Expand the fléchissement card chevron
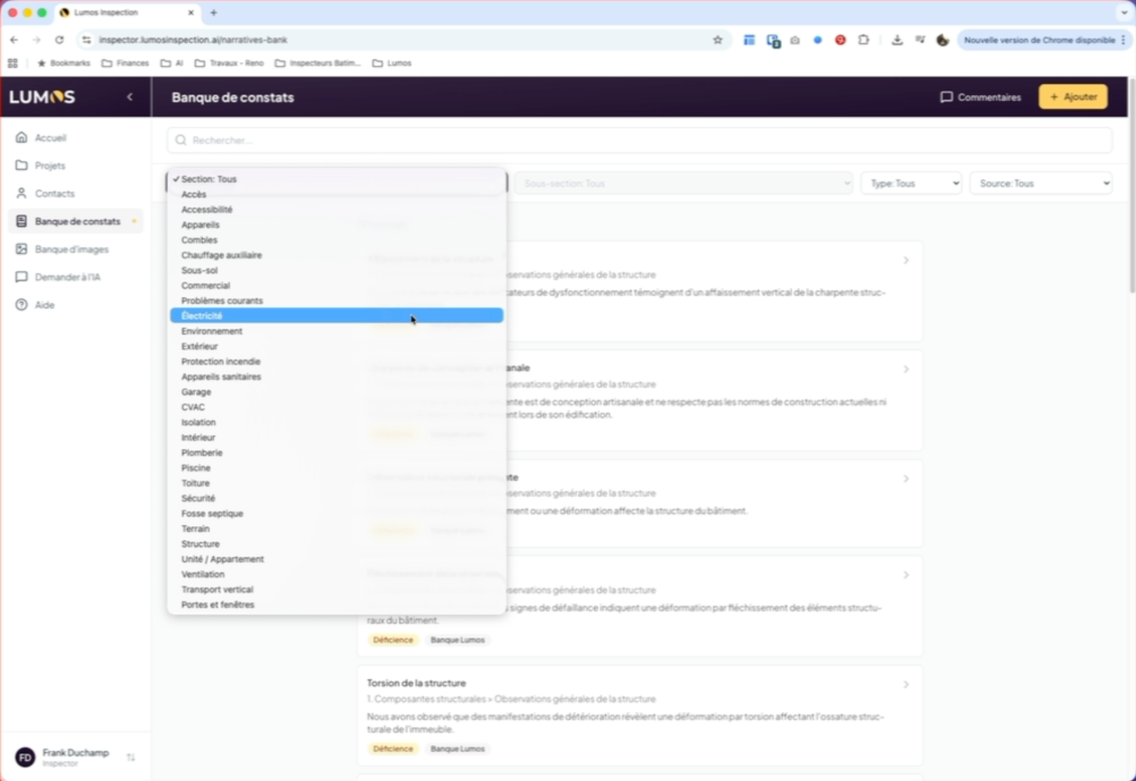The width and height of the screenshot is (1136, 781). tap(906, 575)
